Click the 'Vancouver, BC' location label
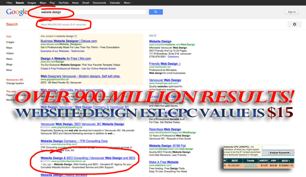Image resolution: width=306 pixels, height=177 pixels. (x=15, y=80)
